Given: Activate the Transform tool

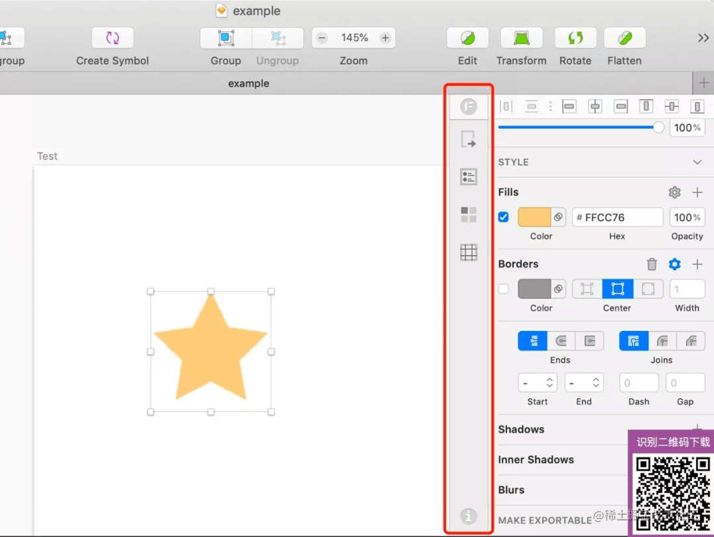Looking at the screenshot, I should coord(522,38).
